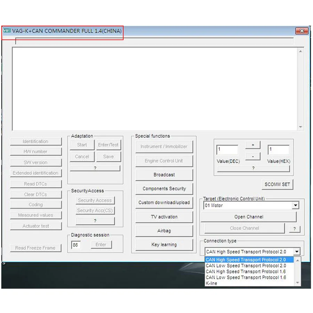The image size is (313, 313).
Task: Pick CAN High Speed Transport Protocol 1.6
Action: click(249, 272)
